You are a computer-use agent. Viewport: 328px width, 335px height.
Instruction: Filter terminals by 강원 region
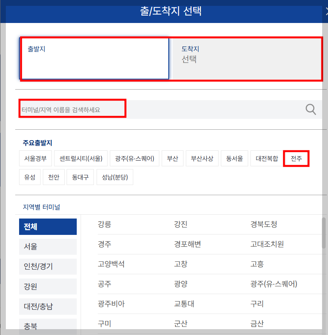(x=48, y=286)
